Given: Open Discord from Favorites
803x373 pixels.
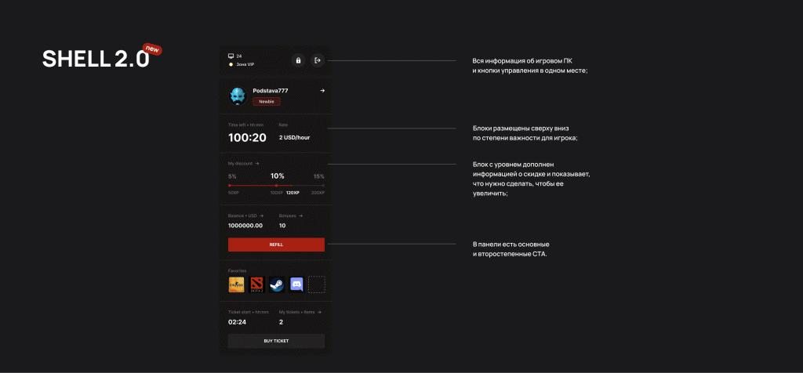Looking at the screenshot, I should [296, 284].
